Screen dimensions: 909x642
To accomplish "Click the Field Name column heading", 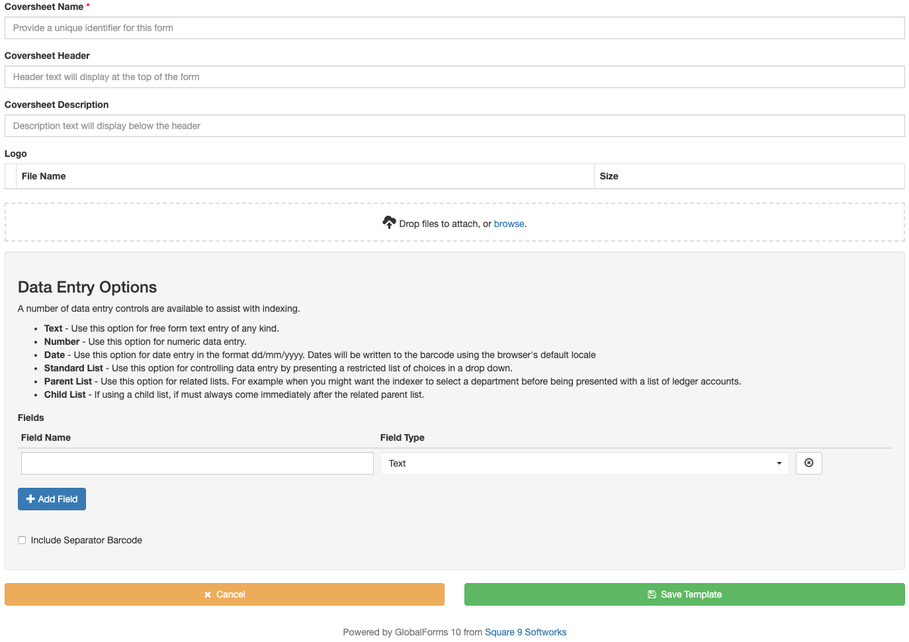I will pyautogui.click(x=46, y=437).
